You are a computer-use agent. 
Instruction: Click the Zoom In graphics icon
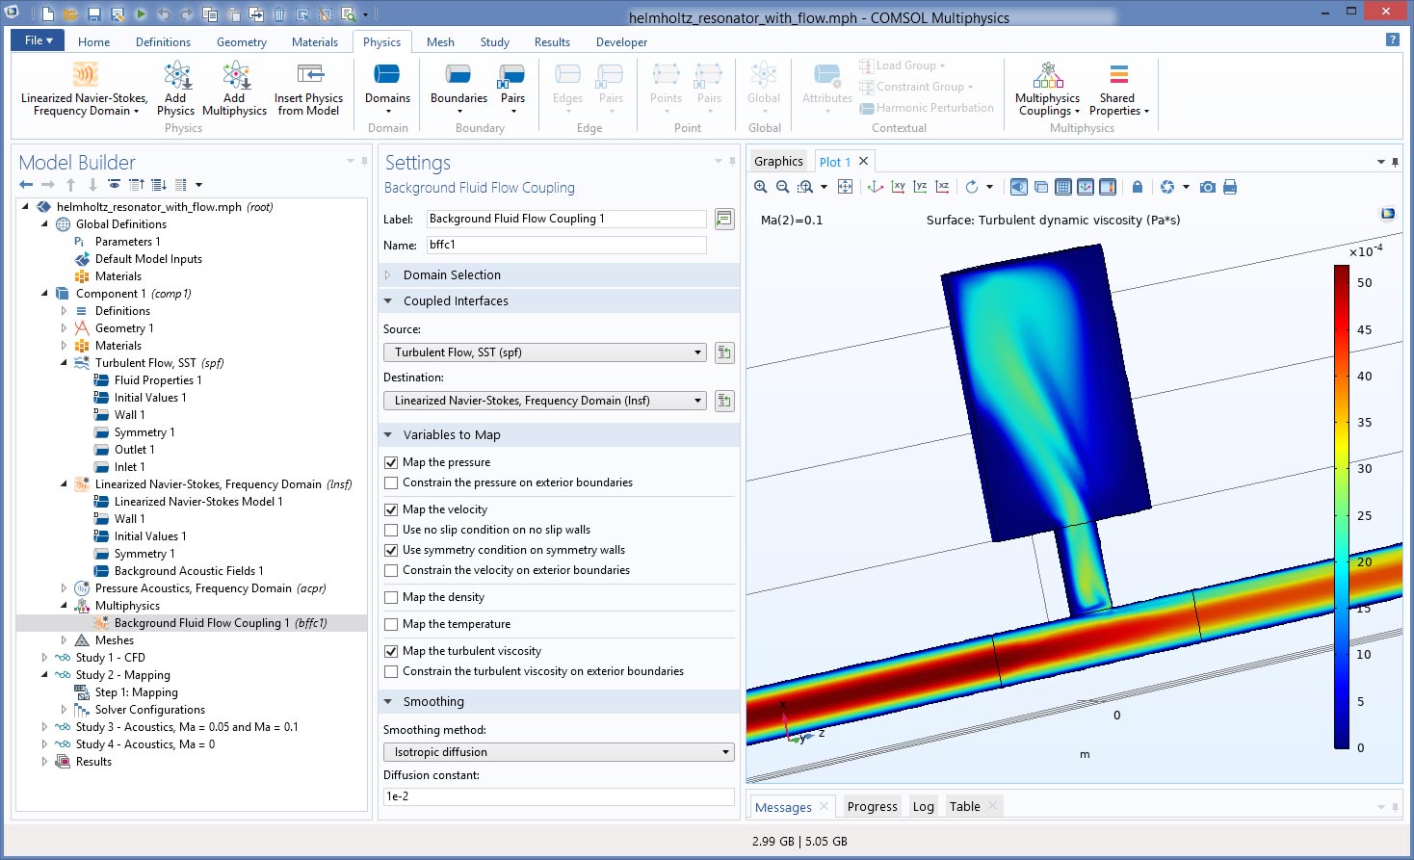pyautogui.click(x=761, y=187)
